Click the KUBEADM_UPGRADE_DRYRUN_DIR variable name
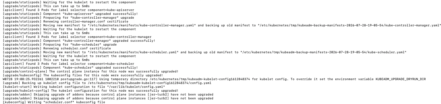Image resolution: width=441 pixels, height=104 pixels. [x=400, y=79]
